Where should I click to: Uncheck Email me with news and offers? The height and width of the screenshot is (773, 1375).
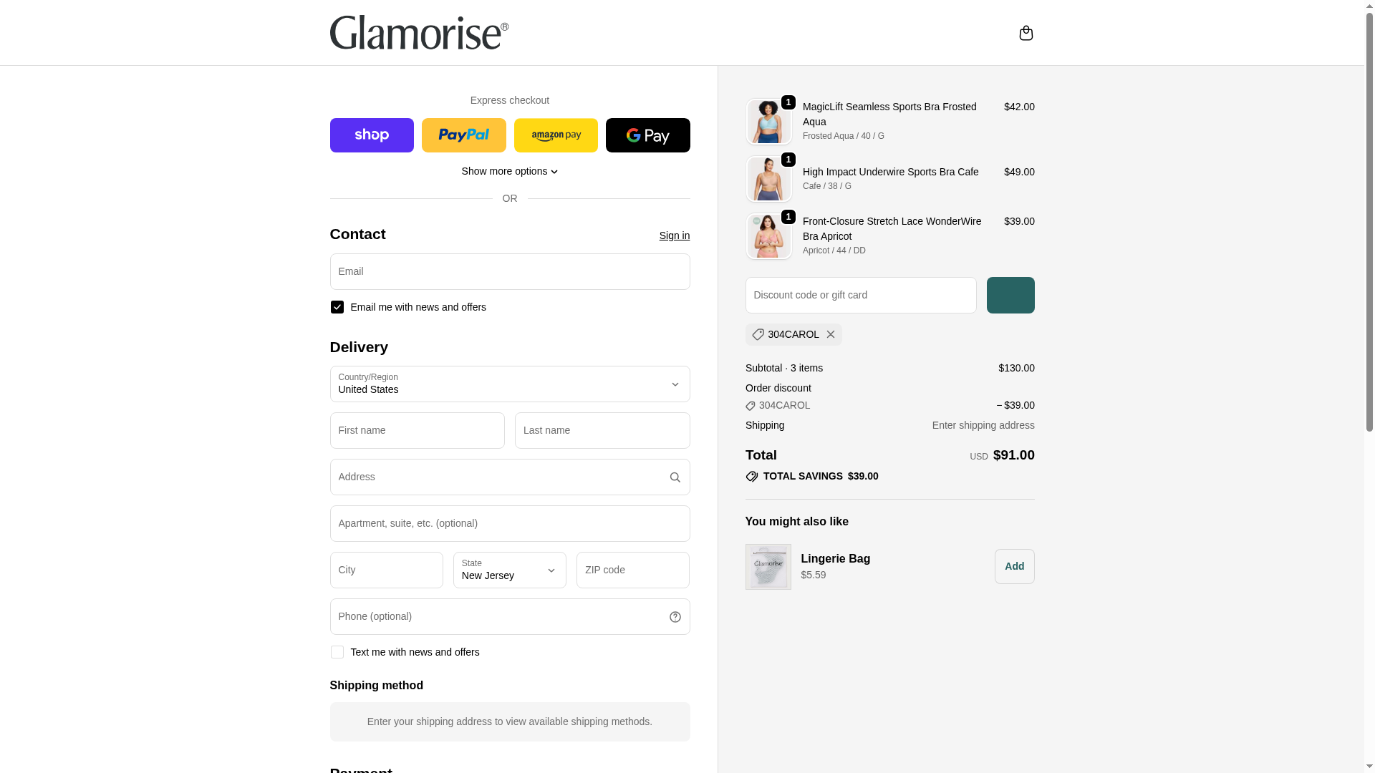[337, 307]
